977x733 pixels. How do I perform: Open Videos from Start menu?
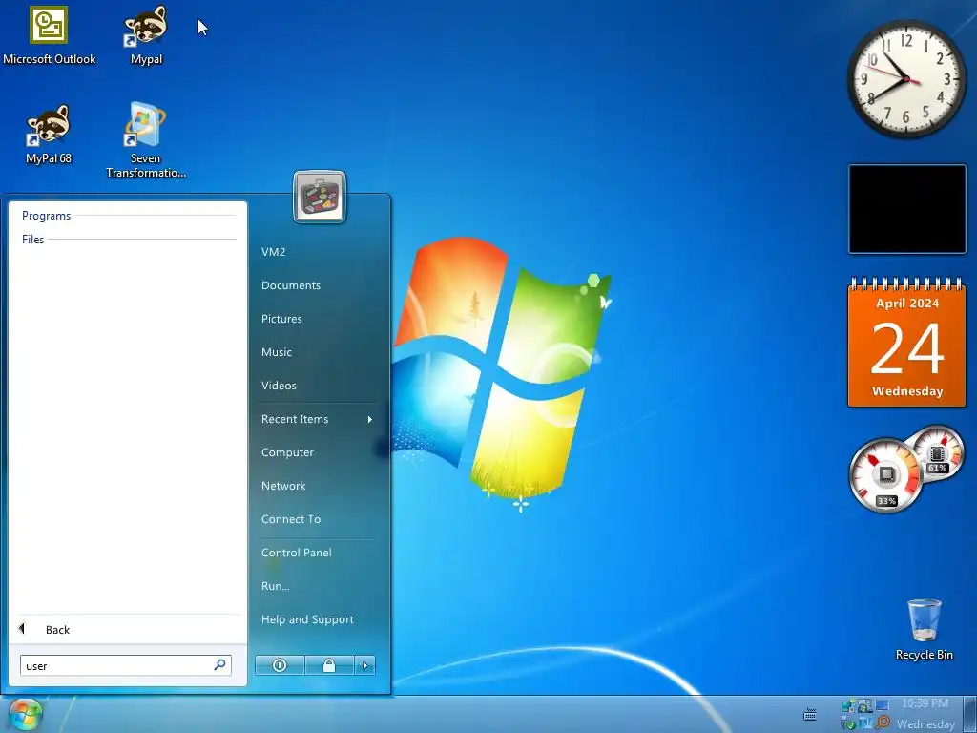click(280, 386)
